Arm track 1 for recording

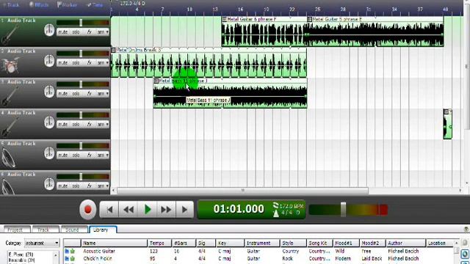[x=101, y=32]
